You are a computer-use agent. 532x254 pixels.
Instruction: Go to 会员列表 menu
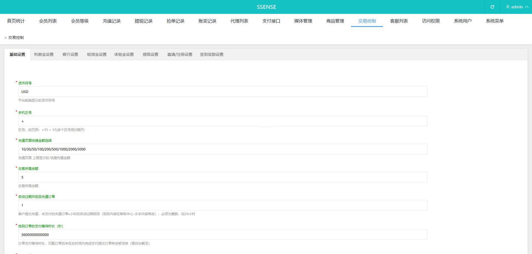point(48,21)
